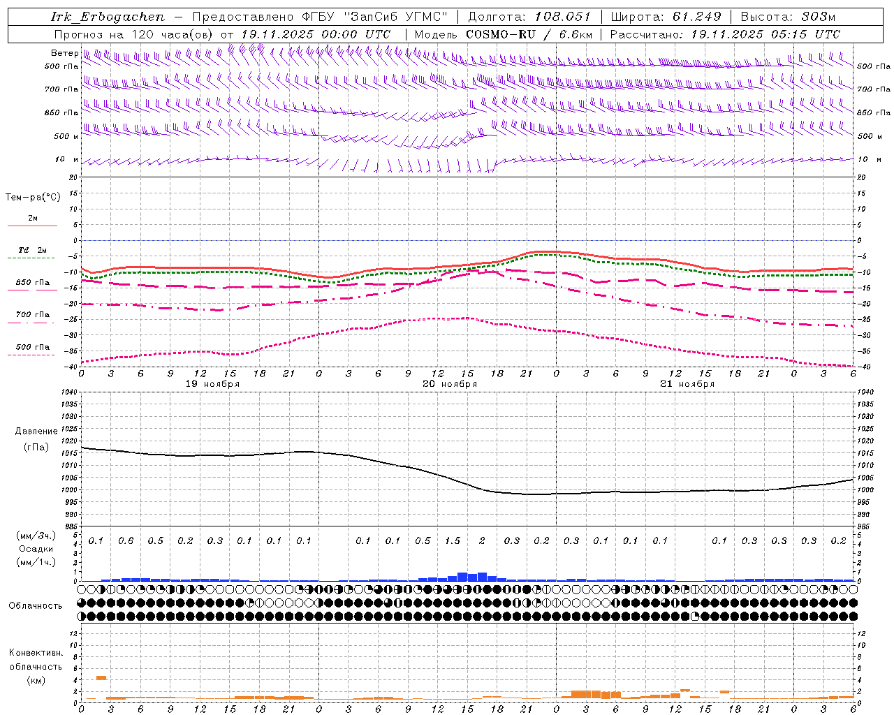The height and width of the screenshot is (715, 894).
Task: Click the Широта: 61.249 latitude value
Action: 666,17
